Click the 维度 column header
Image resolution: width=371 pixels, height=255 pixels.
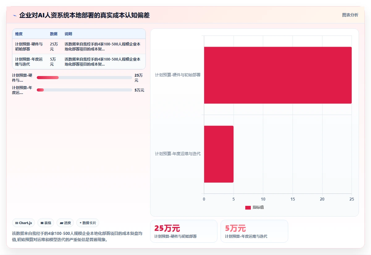[x=19, y=34]
